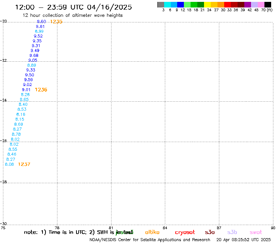The height and width of the screenshot is (243, 276).
Task: Click the 8.08 value beside 1237
Action: click(9, 164)
